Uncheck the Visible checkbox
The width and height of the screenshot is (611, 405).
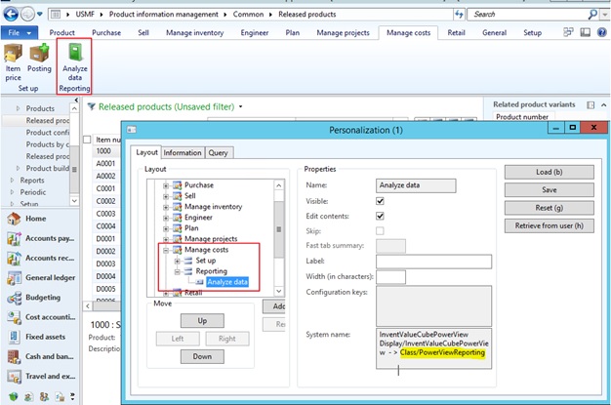(380, 201)
